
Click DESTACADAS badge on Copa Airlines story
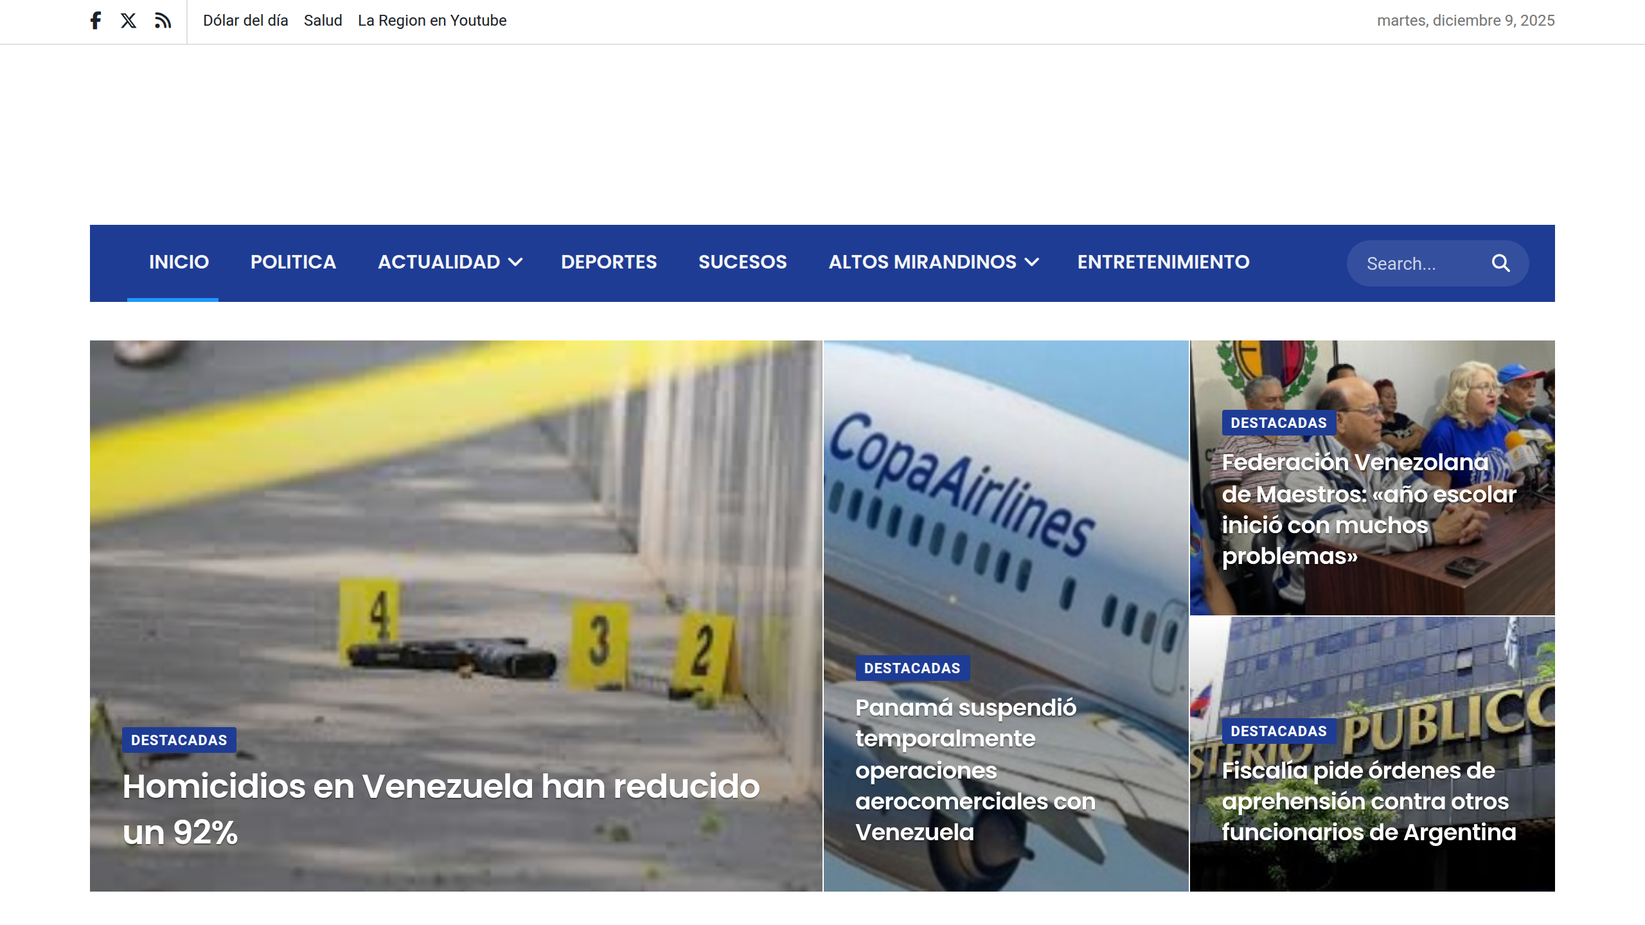(x=912, y=667)
